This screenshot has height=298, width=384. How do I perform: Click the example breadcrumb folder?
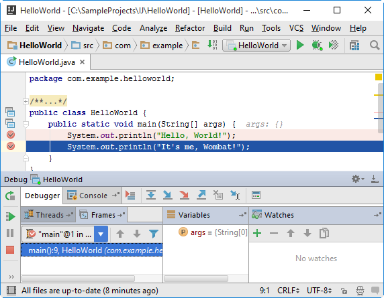[x=162, y=46]
